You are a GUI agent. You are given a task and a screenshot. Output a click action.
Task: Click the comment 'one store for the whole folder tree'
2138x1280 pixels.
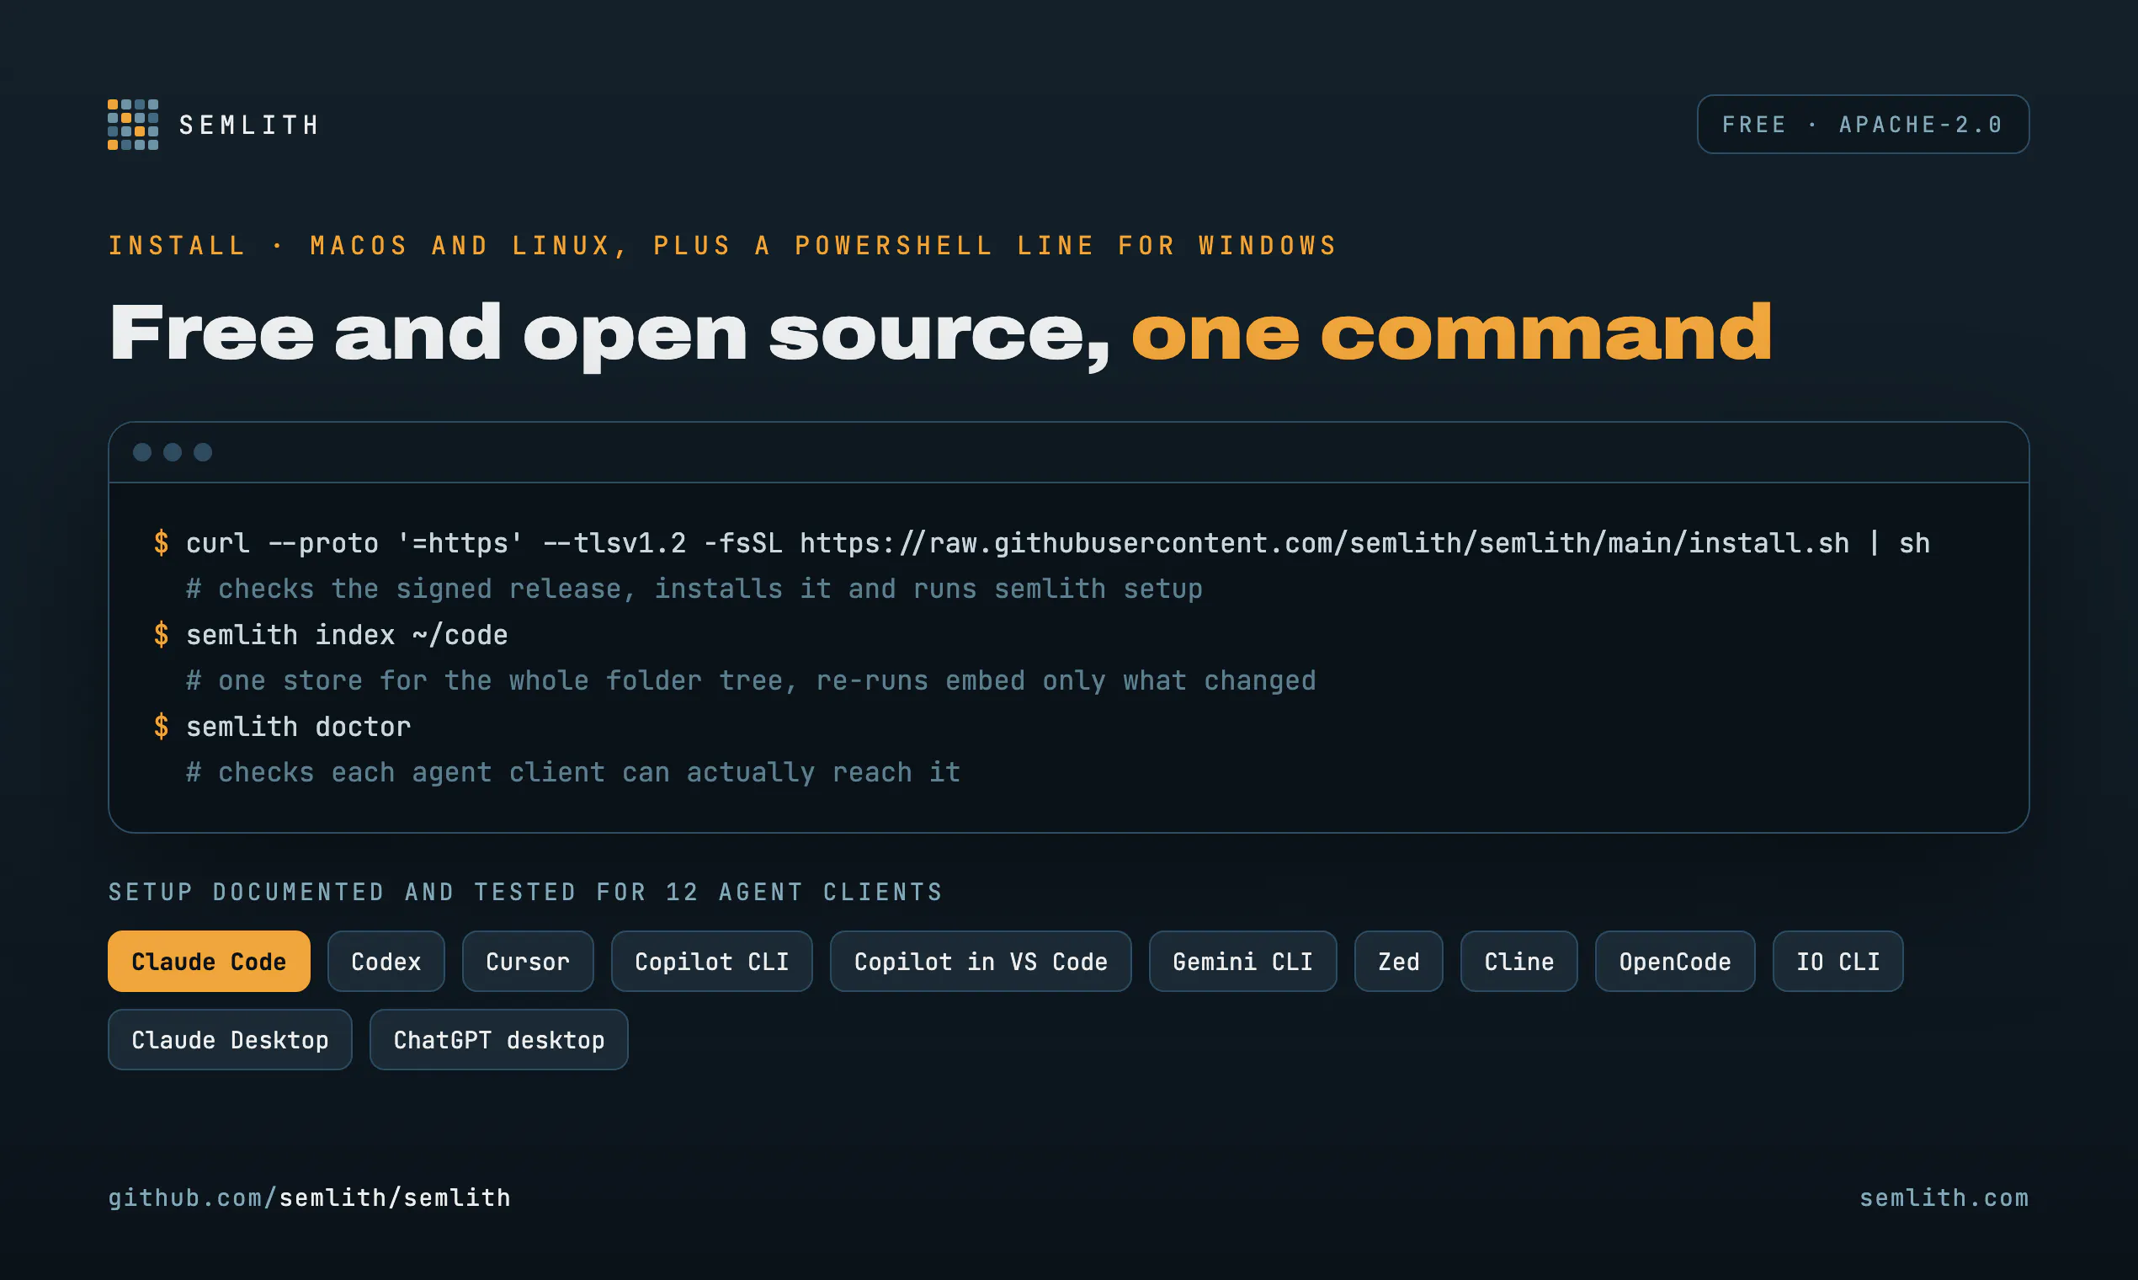point(751,680)
